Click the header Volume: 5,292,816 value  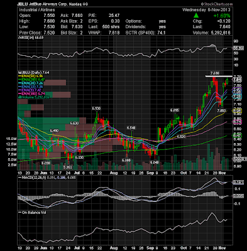(x=221, y=33)
